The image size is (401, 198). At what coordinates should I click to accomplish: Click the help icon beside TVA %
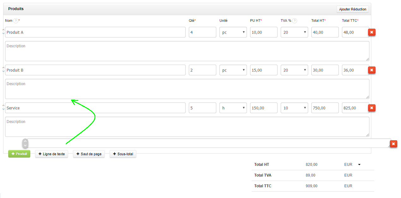click(x=295, y=21)
